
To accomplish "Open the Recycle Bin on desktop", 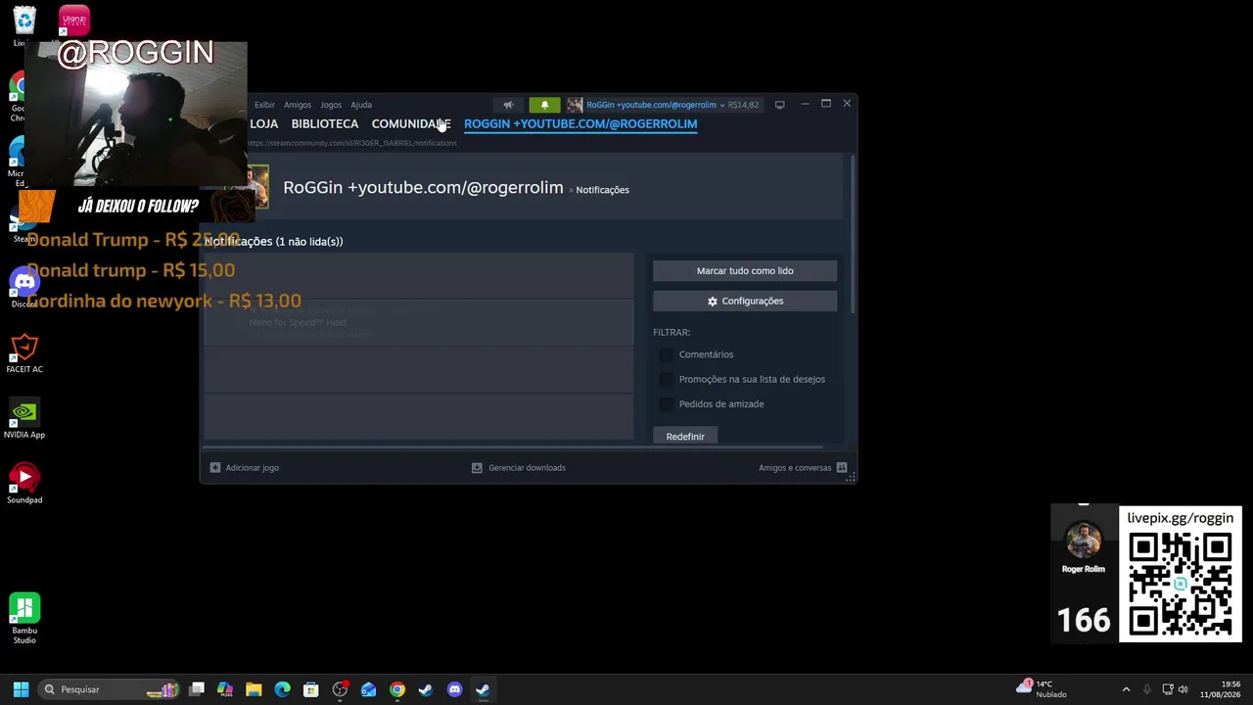I will point(23,26).
